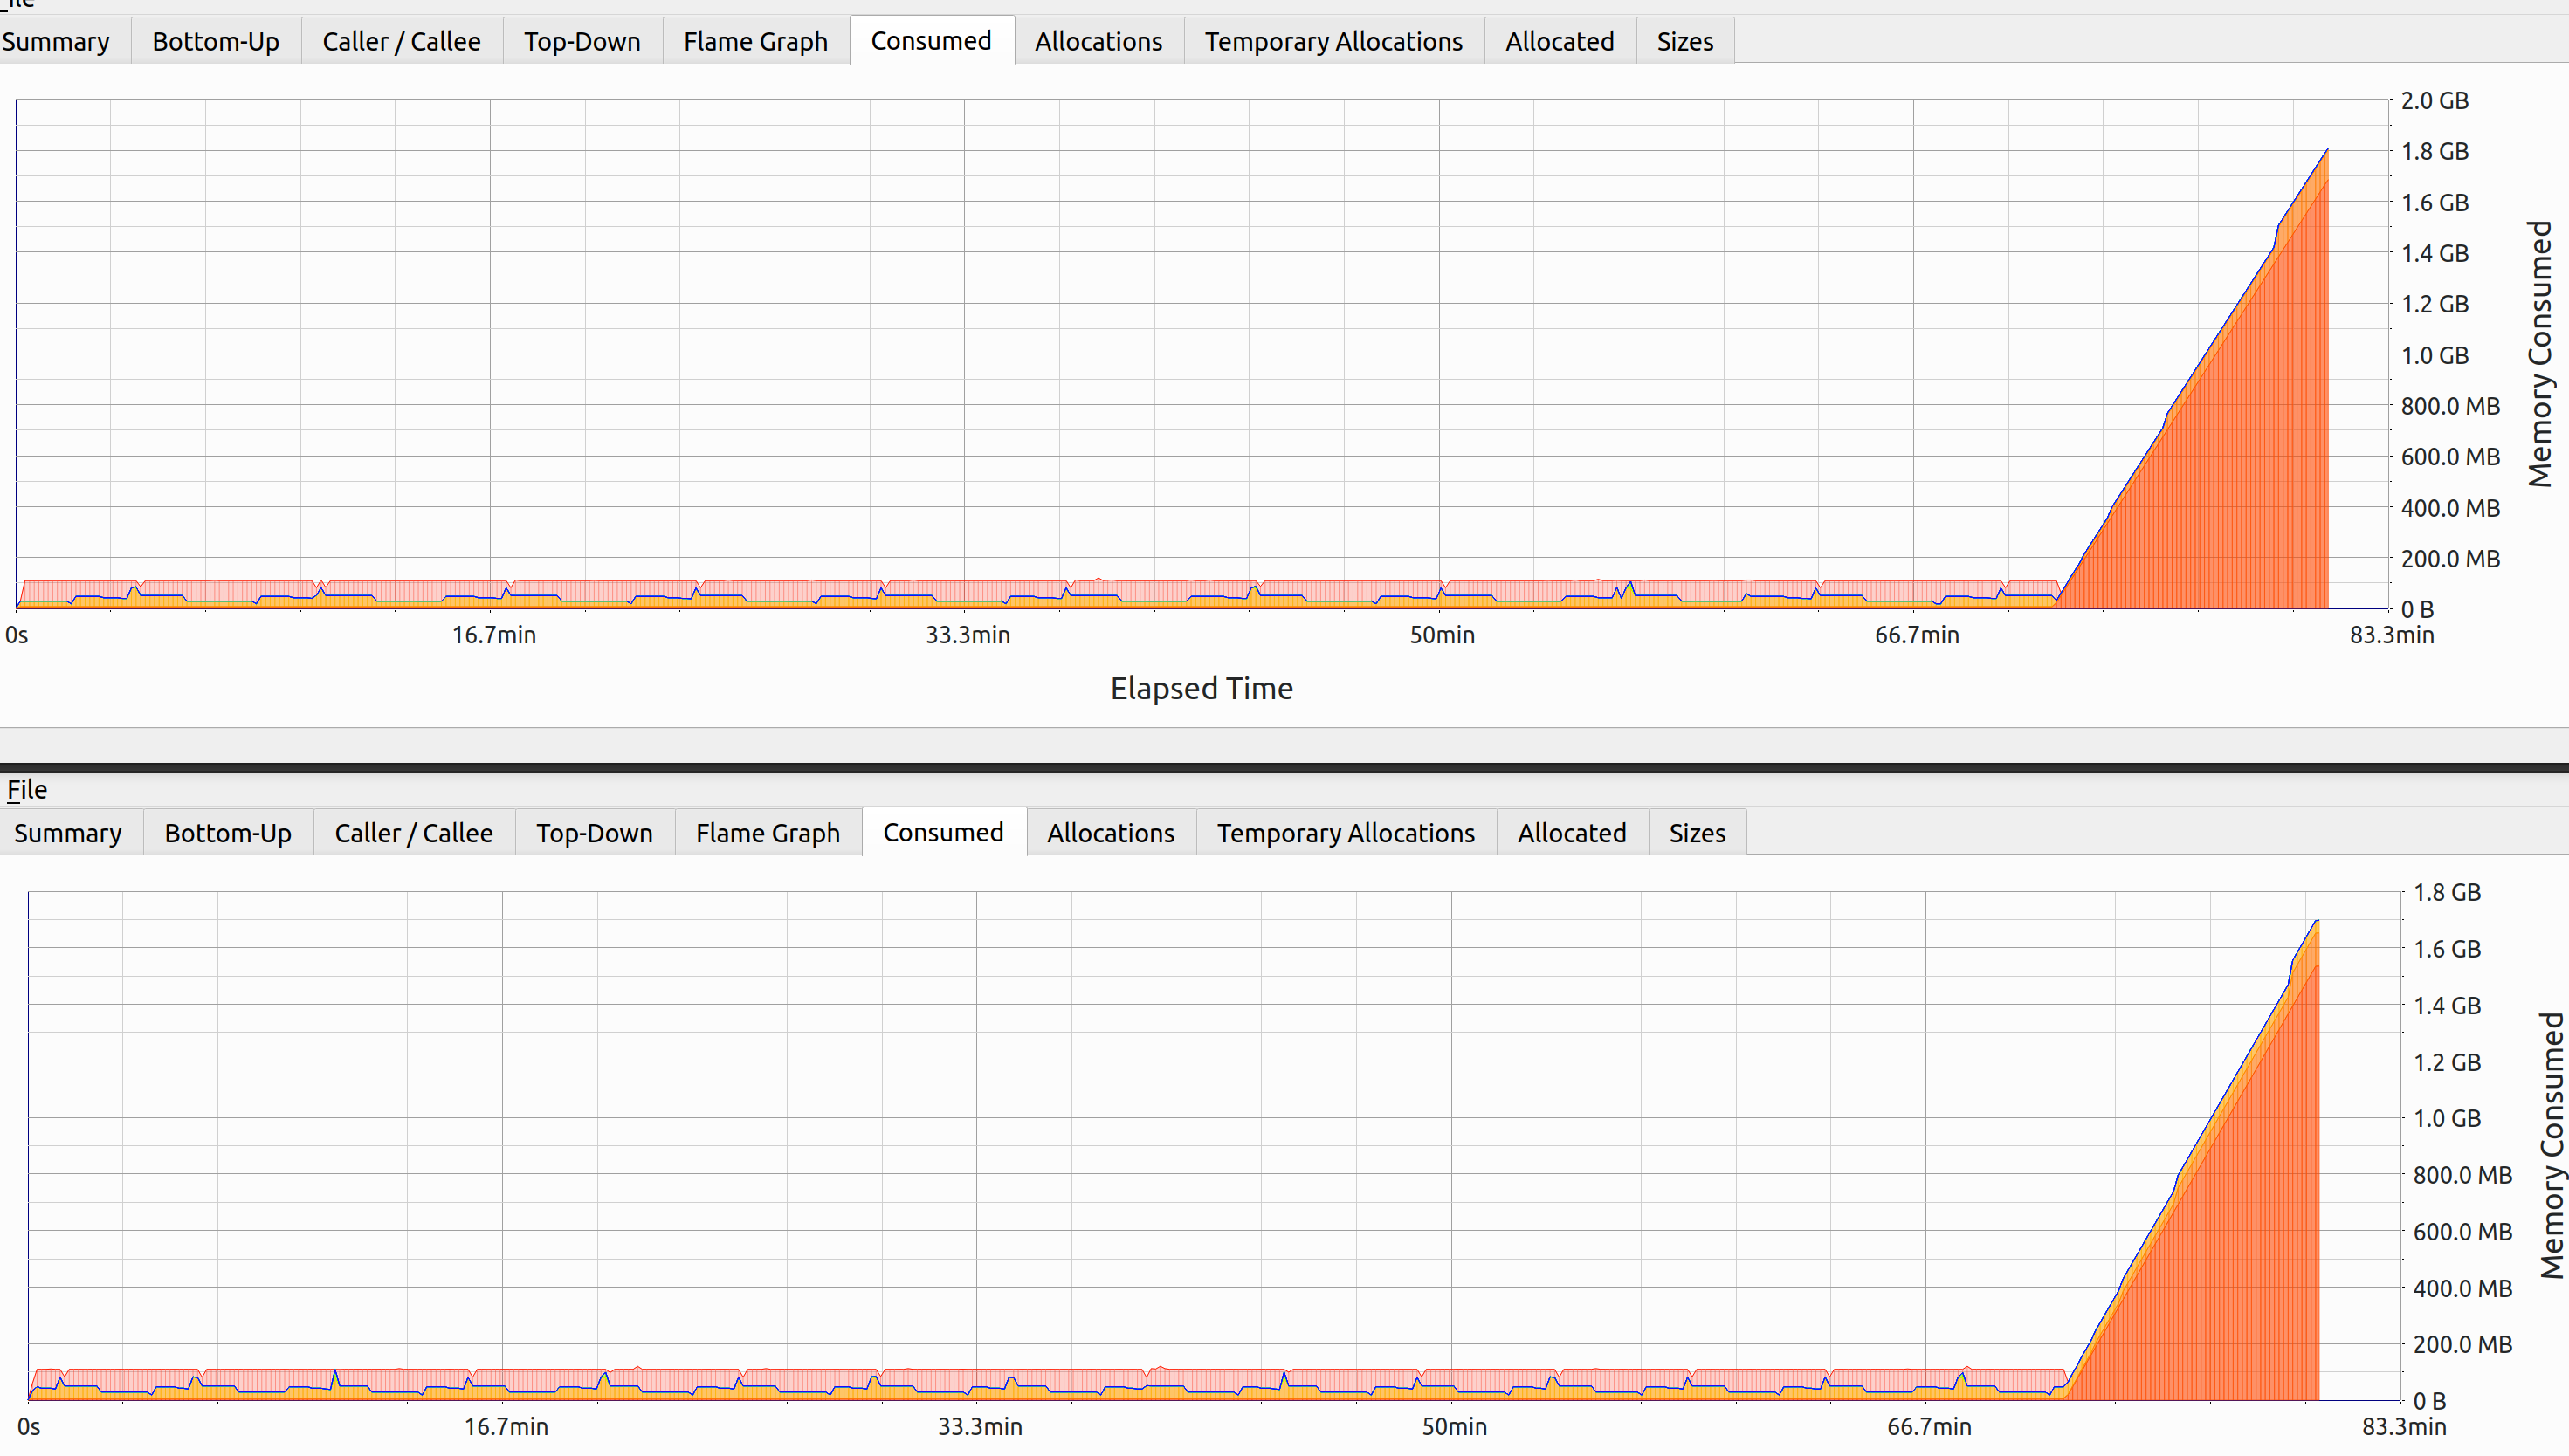Switch to Allocated tab in top window
Viewport: 2569px width, 1456px height.
pos(1559,42)
